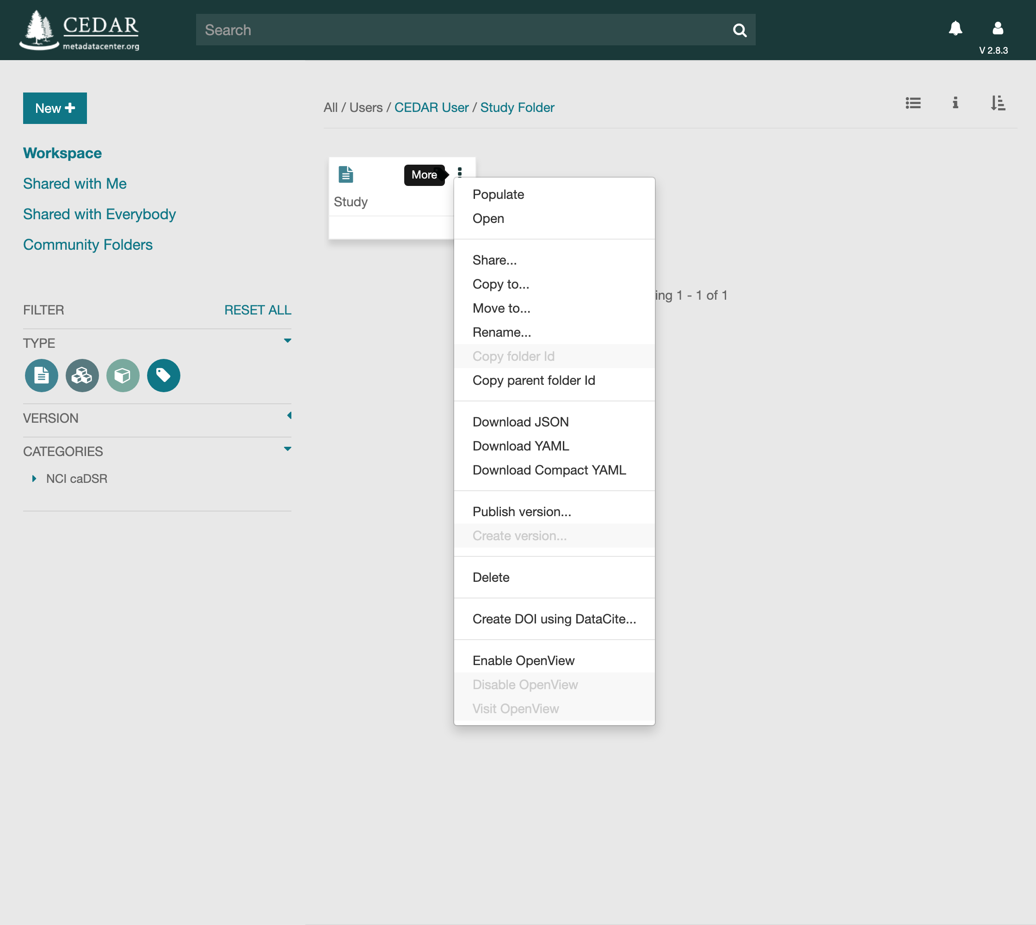Choose Populate from the context menu
Image resolution: width=1036 pixels, height=925 pixels.
click(554, 195)
